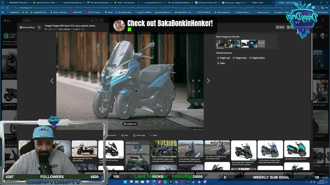Open Discord from taskbar
This screenshot has width=330, height=185.
point(205,182)
